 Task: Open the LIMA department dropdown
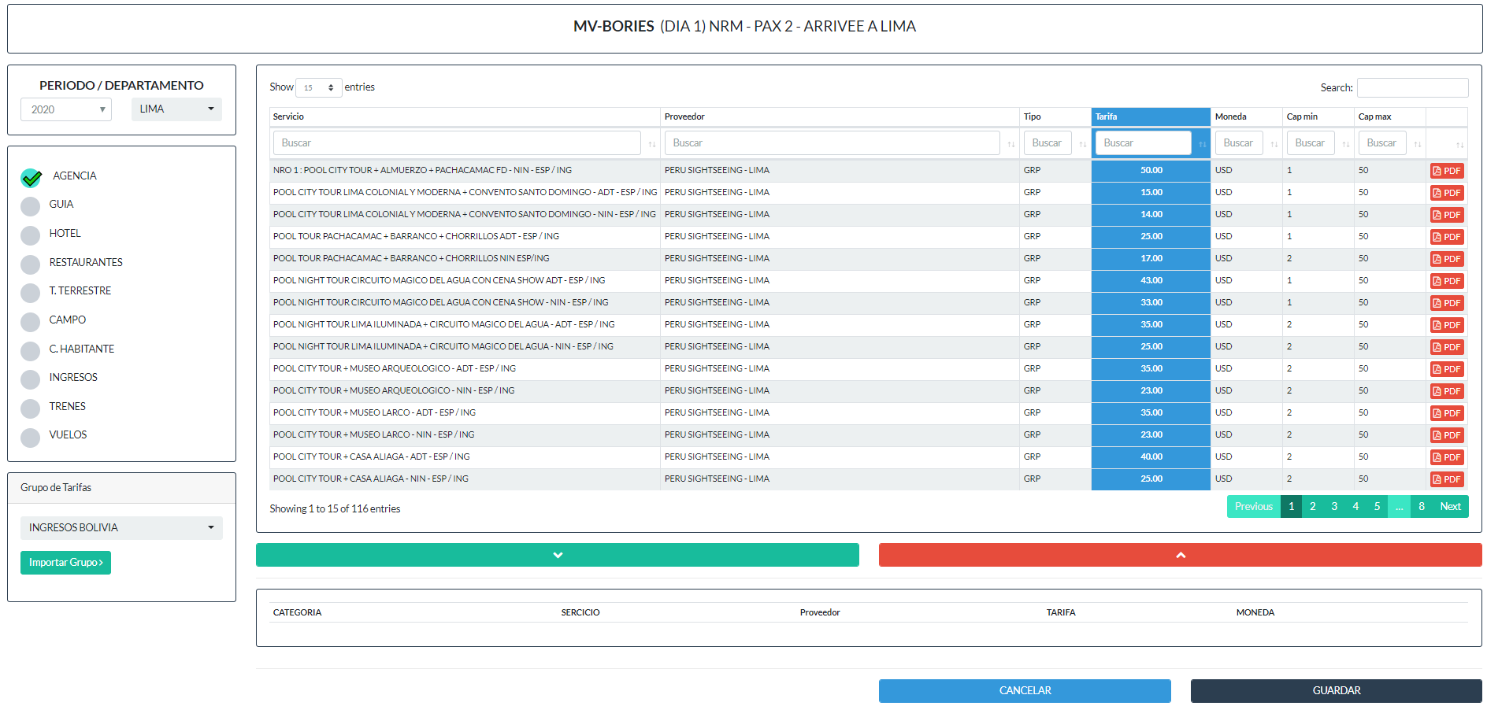176,109
